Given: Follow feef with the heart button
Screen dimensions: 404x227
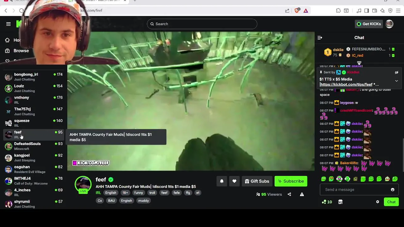Looking at the screenshot, I should pos(234,181).
